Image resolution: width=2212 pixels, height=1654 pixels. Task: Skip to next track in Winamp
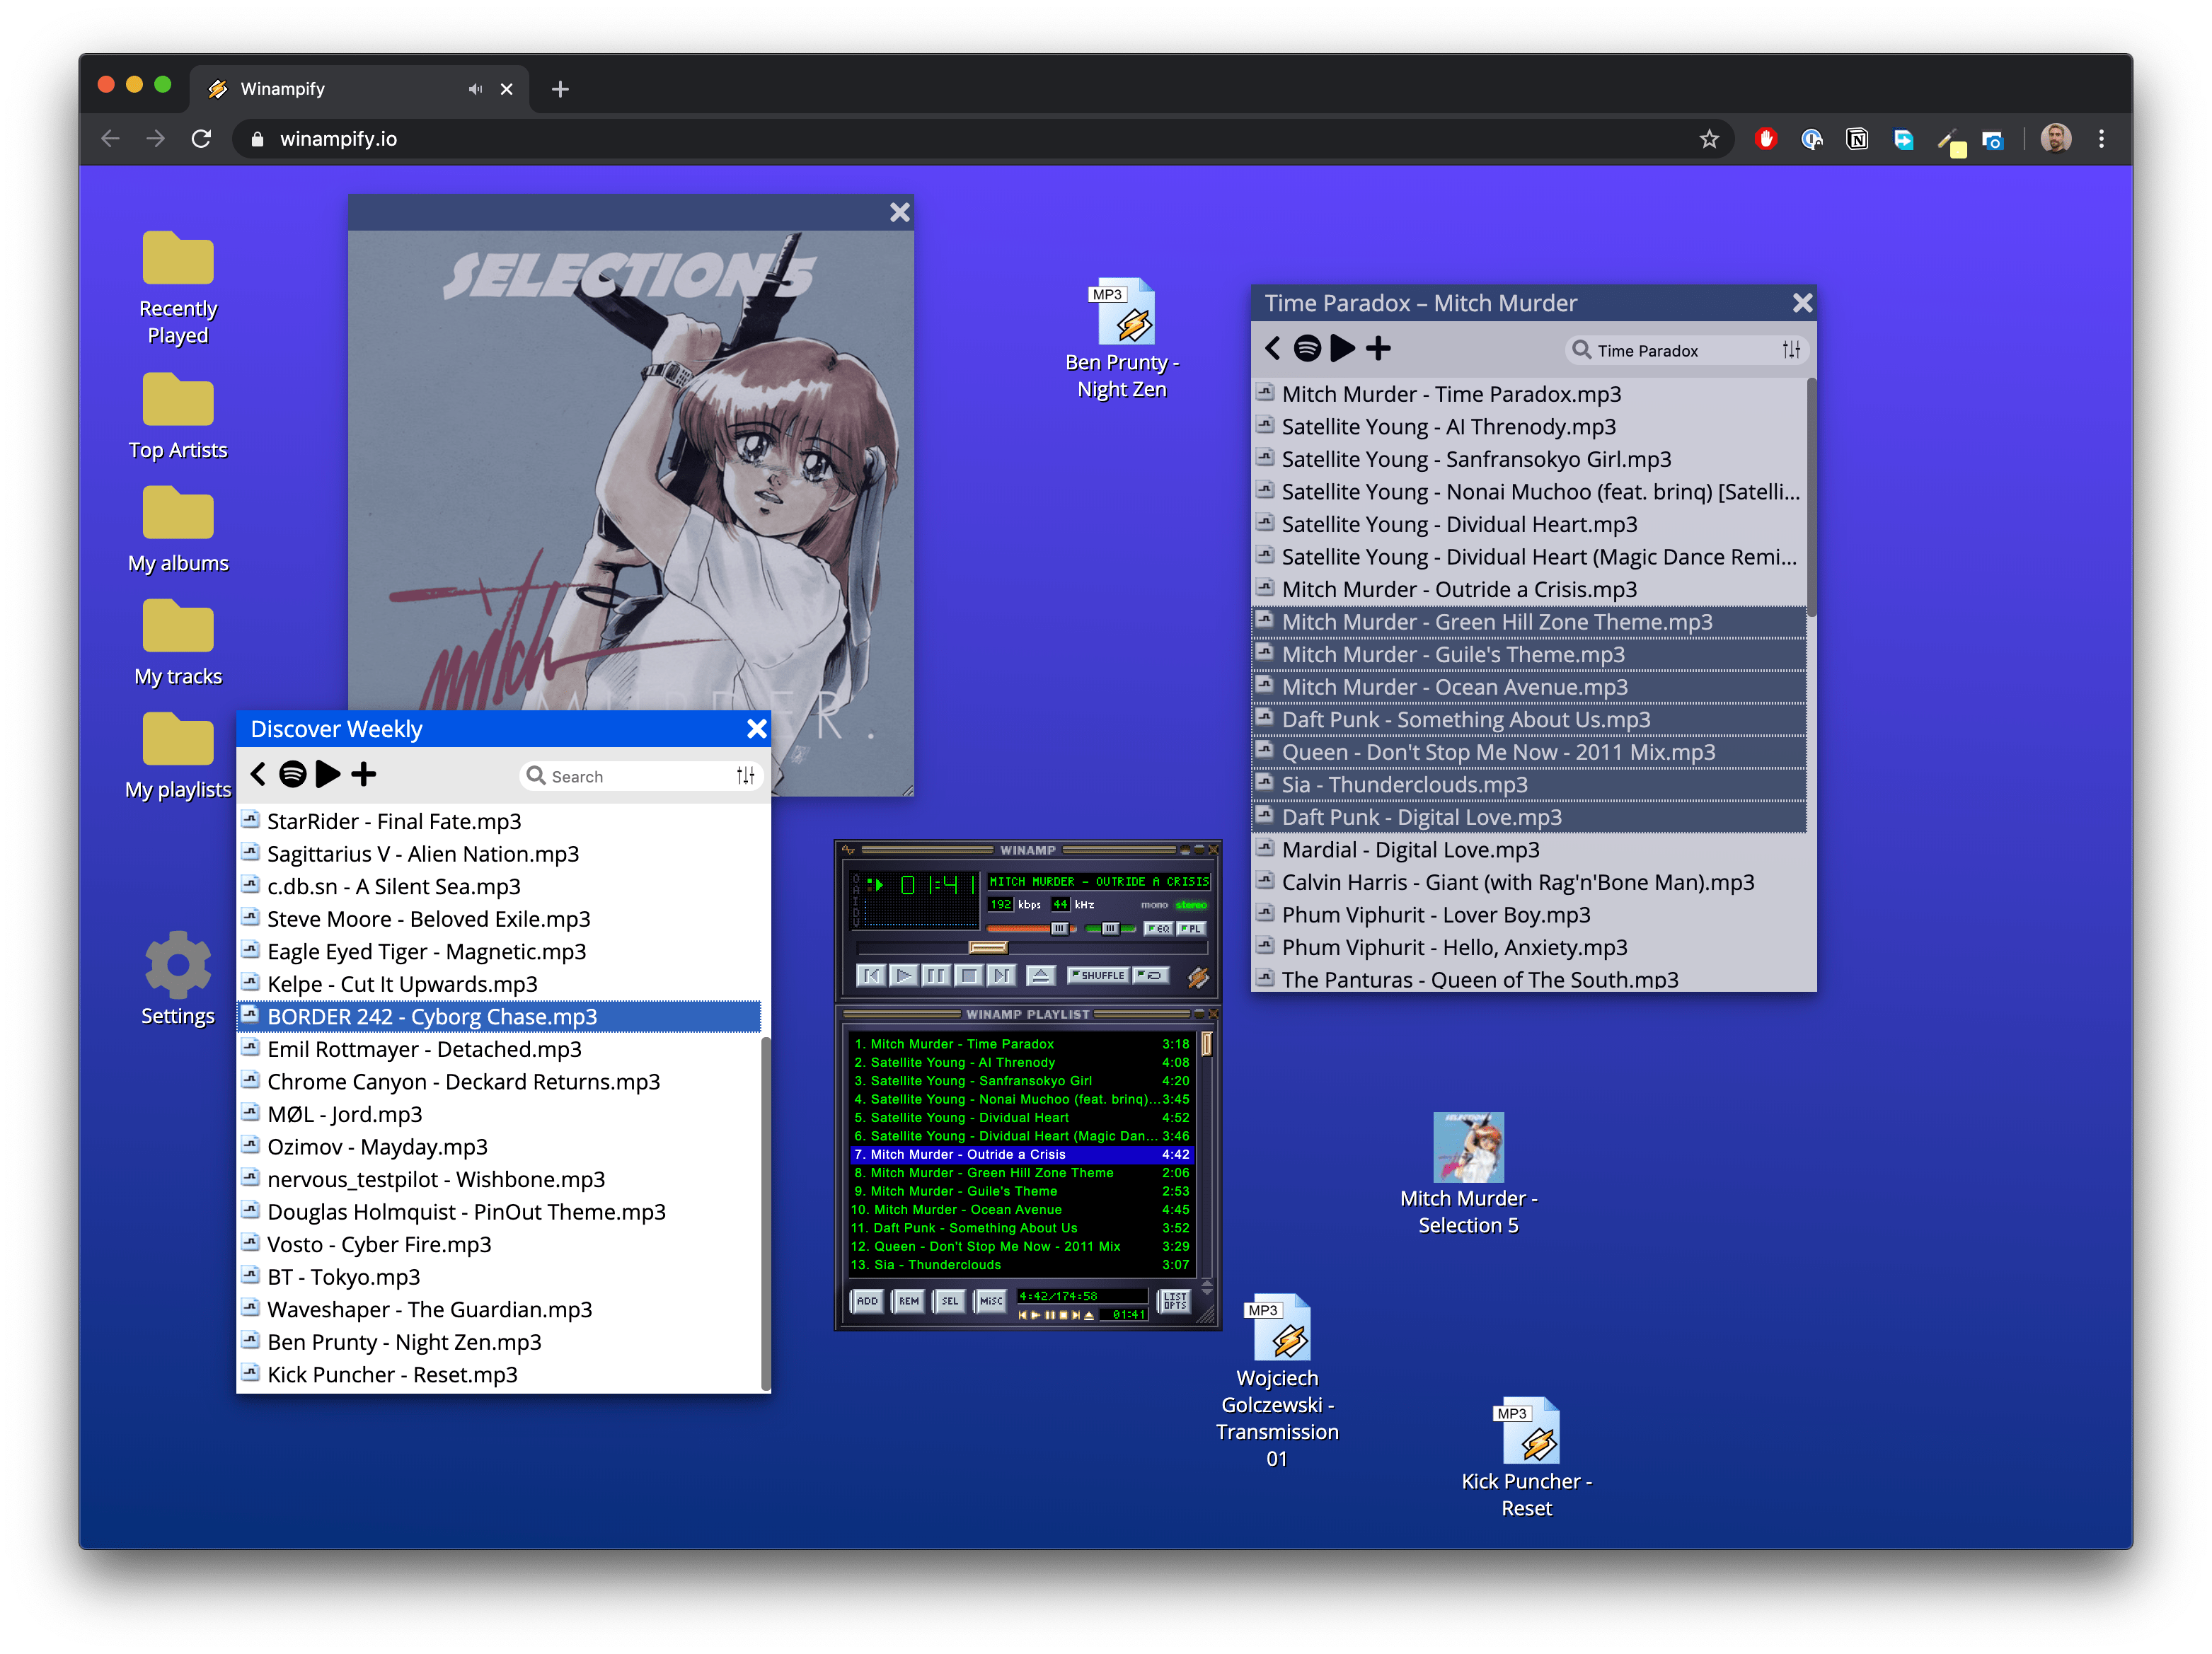(1001, 975)
